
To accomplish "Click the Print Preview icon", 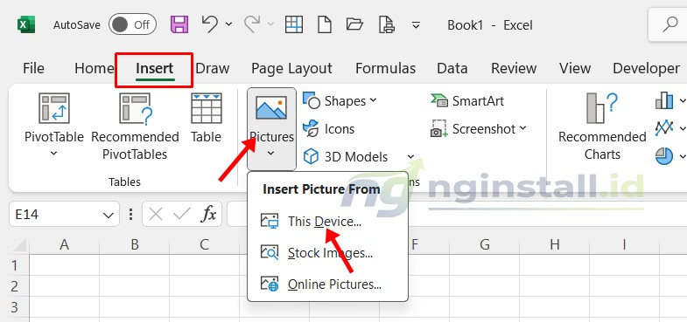I will (387, 24).
